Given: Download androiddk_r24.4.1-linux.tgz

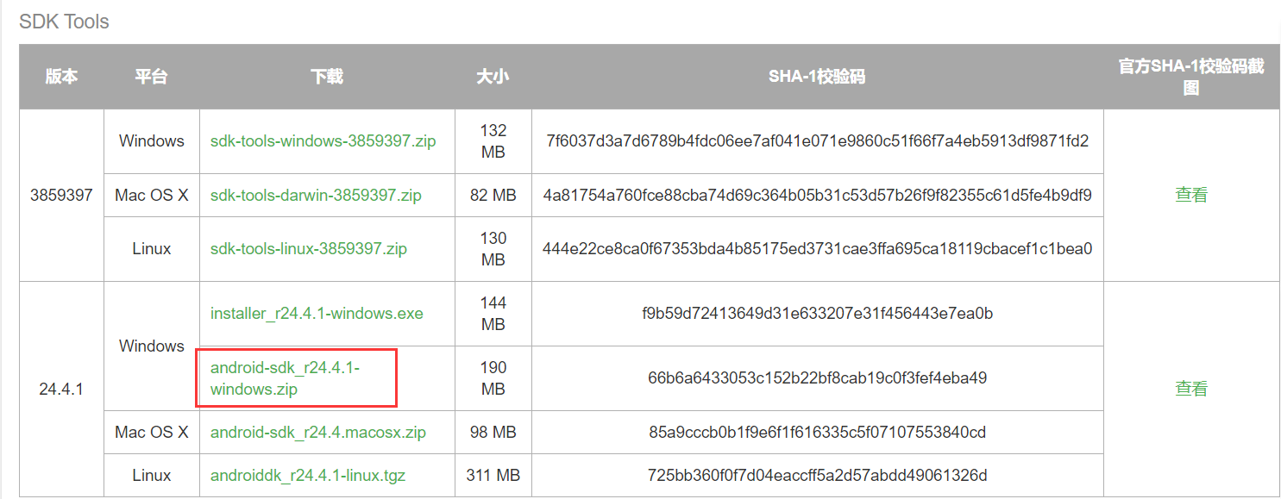Looking at the screenshot, I should tap(308, 476).
